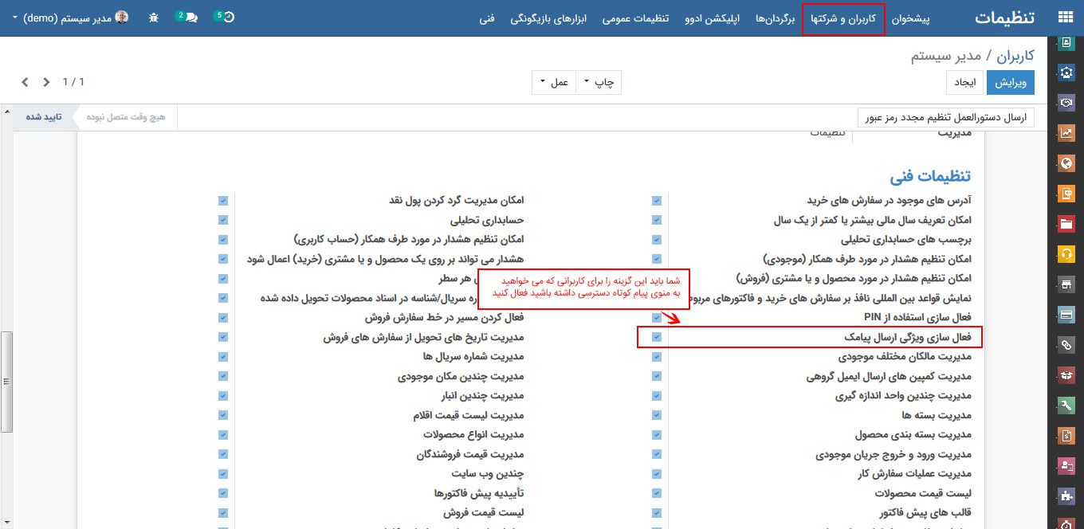Open the teal contacts app in the sidebar
This screenshot has width=1084, height=529.
coord(1066,43)
